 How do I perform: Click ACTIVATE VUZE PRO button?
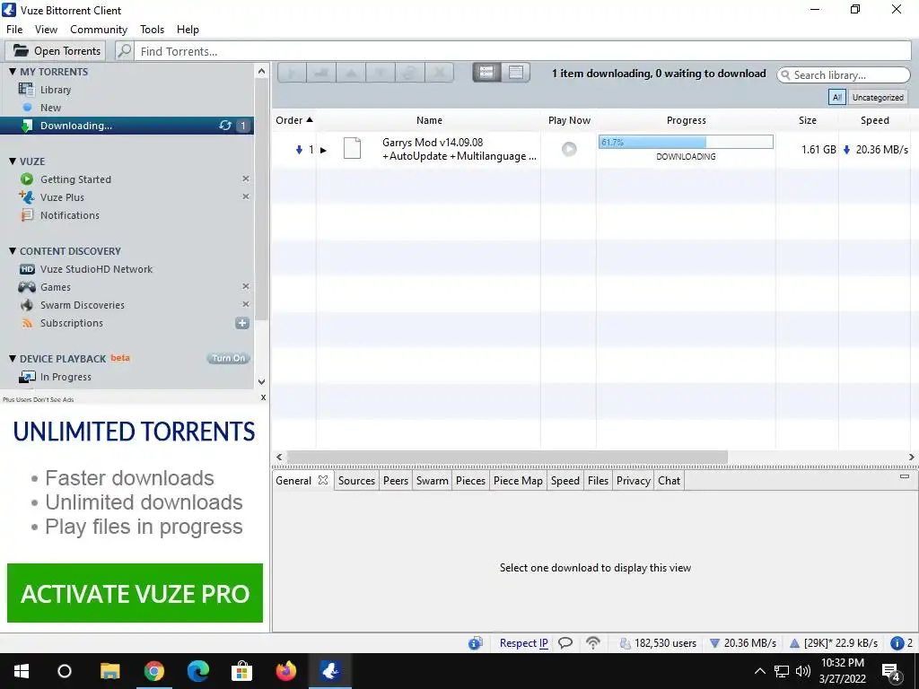[135, 593]
